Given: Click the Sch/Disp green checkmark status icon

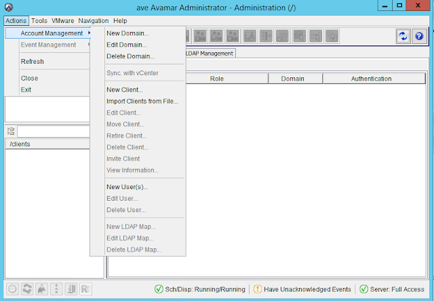Looking at the screenshot, I should click(x=159, y=289).
